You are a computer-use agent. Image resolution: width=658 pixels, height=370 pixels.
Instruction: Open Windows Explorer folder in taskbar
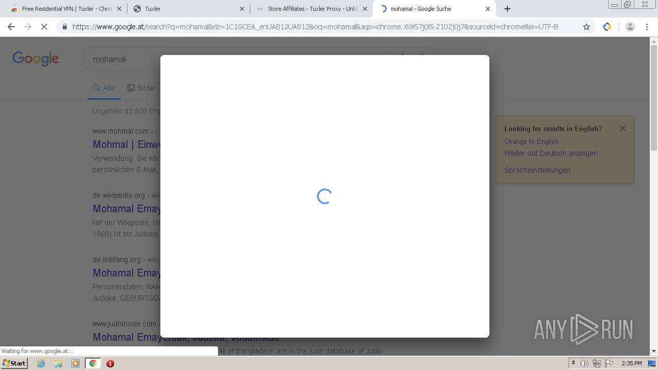point(58,363)
